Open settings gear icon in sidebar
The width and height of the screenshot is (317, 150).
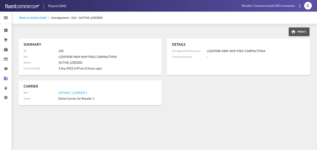6,98
